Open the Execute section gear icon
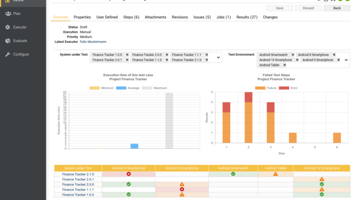This screenshot has width=355, height=200. [x=8, y=27]
